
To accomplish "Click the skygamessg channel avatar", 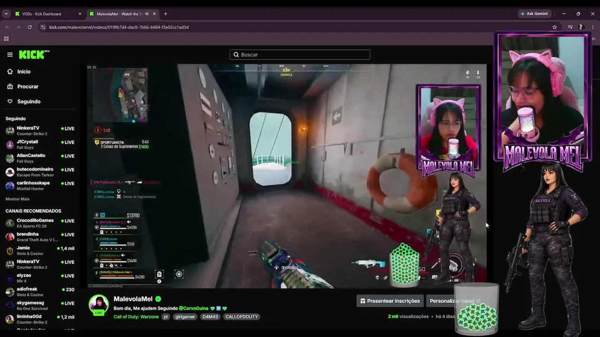I will (10, 306).
